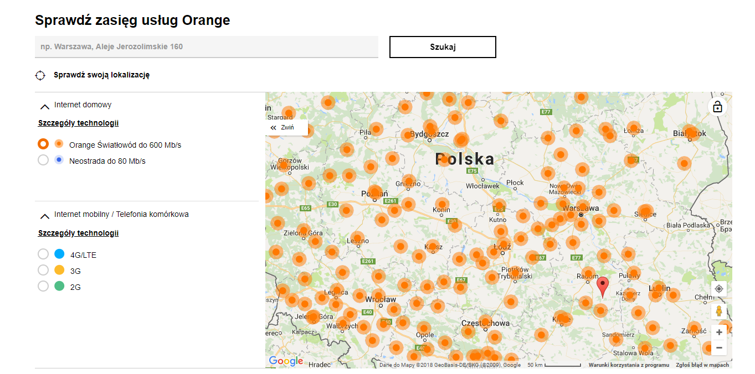Select Neostrada do 80 Mb/s radio
The image size is (755, 374).
(43, 160)
